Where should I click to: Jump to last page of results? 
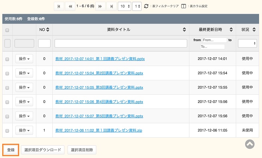(111, 6)
